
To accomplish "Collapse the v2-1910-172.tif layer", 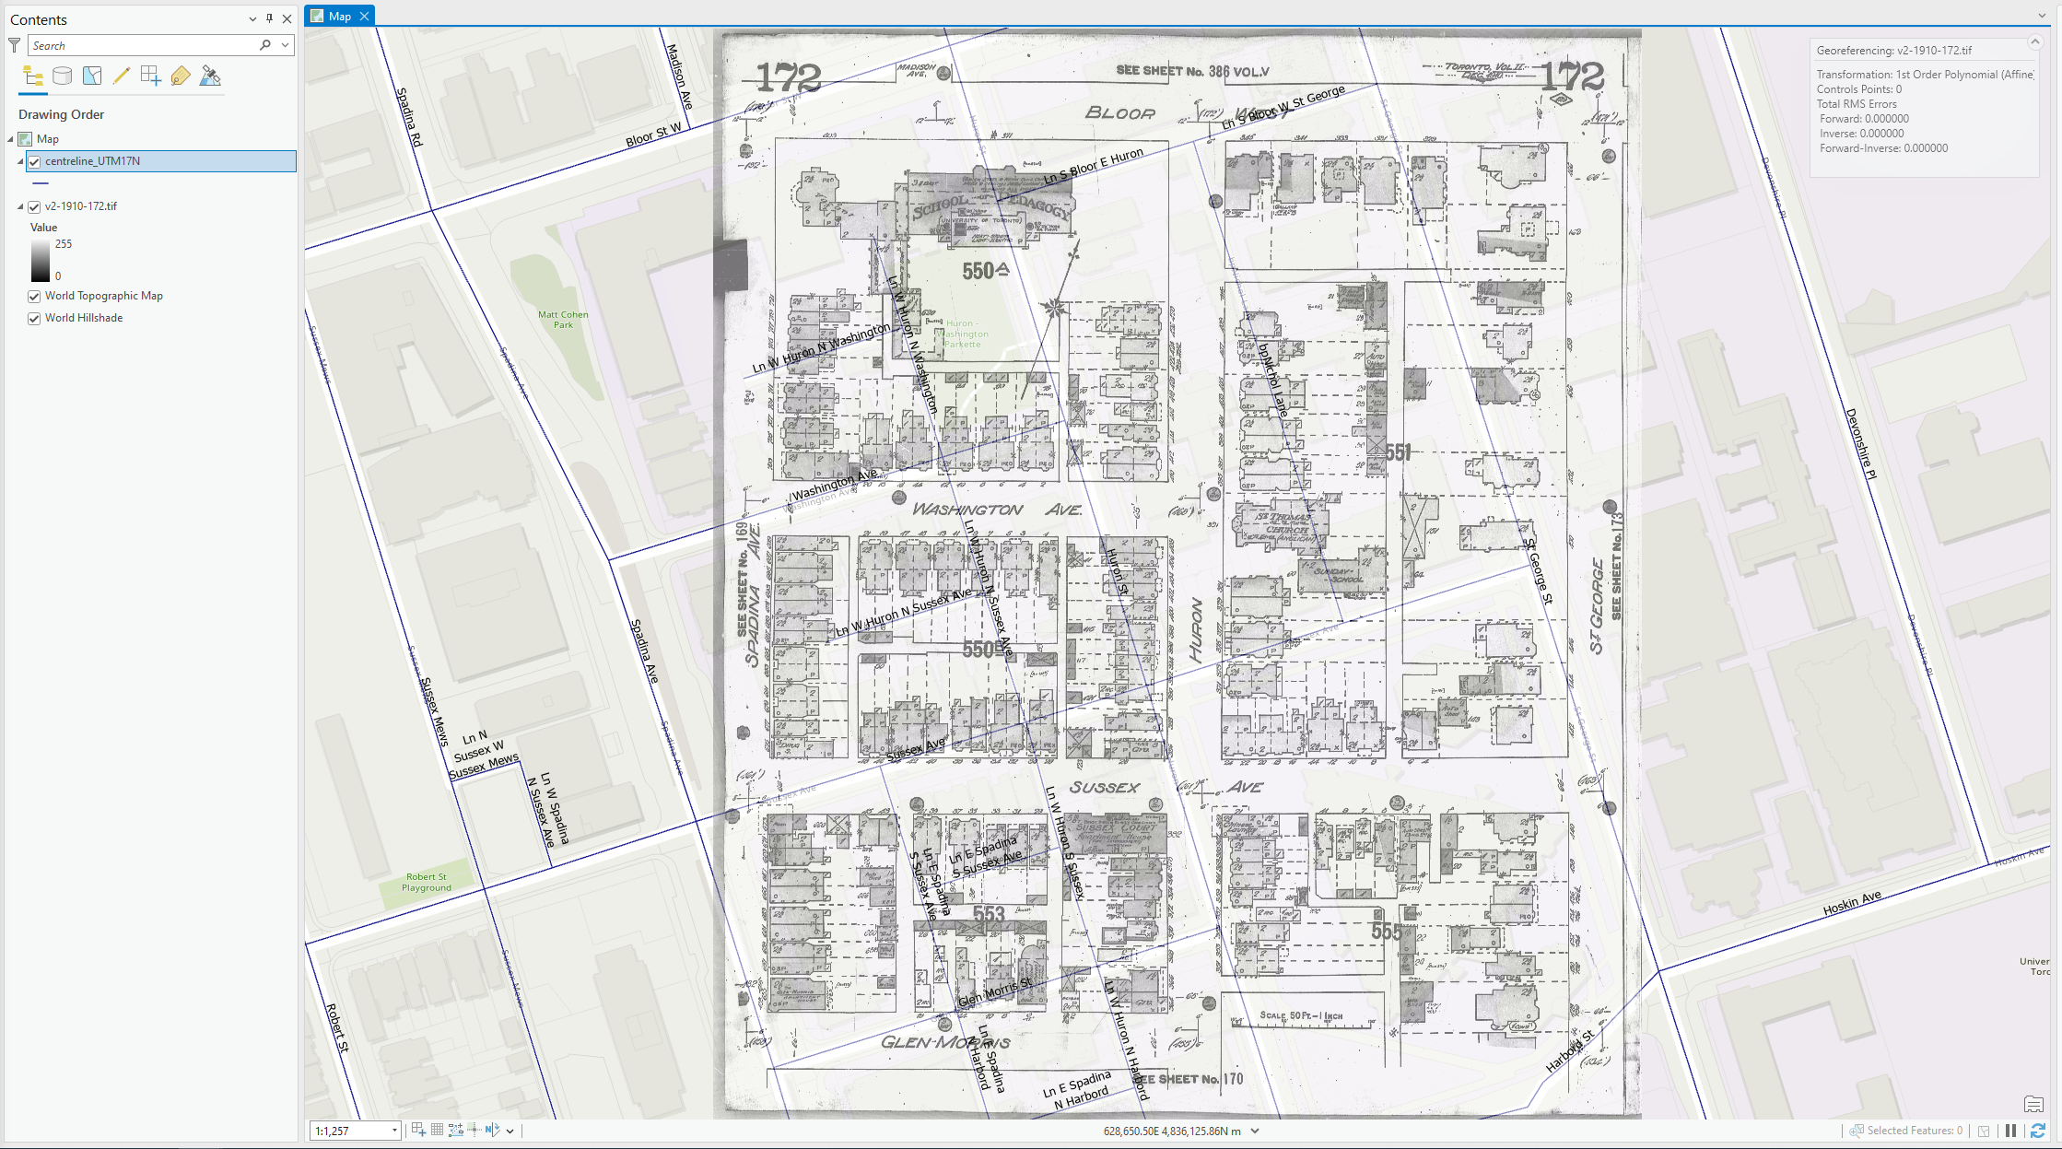I will coord(20,206).
